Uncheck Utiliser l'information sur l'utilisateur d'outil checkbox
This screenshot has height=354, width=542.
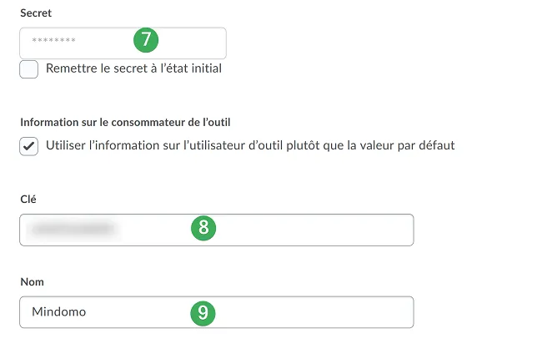(28, 146)
